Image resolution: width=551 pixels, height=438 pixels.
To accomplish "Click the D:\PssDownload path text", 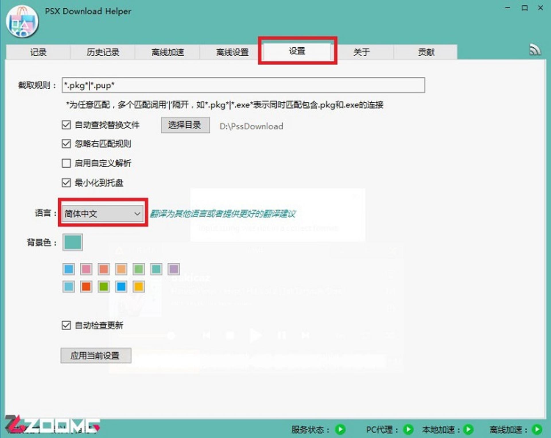I will (x=251, y=126).
